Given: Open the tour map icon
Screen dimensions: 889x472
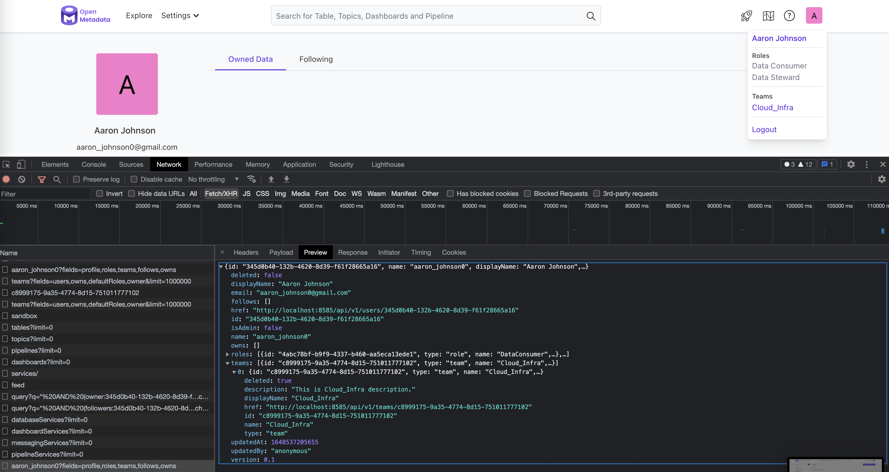Looking at the screenshot, I should coord(768,16).
